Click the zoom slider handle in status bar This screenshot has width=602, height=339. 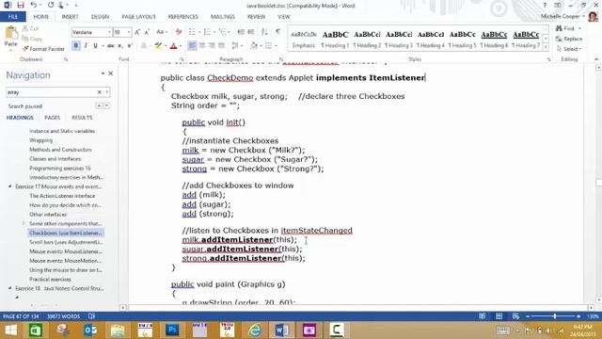click(x=555, y=316)
